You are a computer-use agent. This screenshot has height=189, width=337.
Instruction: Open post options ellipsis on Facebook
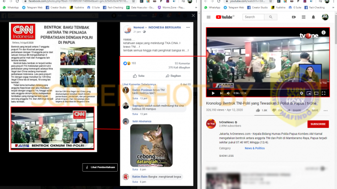(188, 27)
